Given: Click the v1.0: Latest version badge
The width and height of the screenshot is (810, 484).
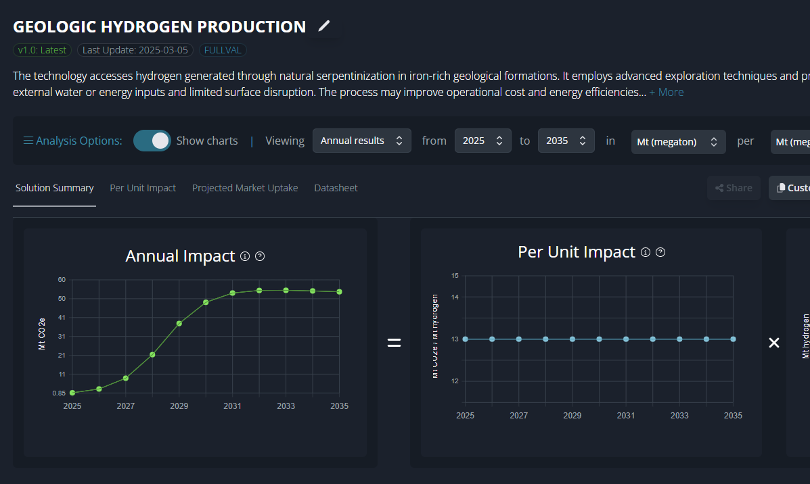Looking at the screenshot, I should 43,50.
